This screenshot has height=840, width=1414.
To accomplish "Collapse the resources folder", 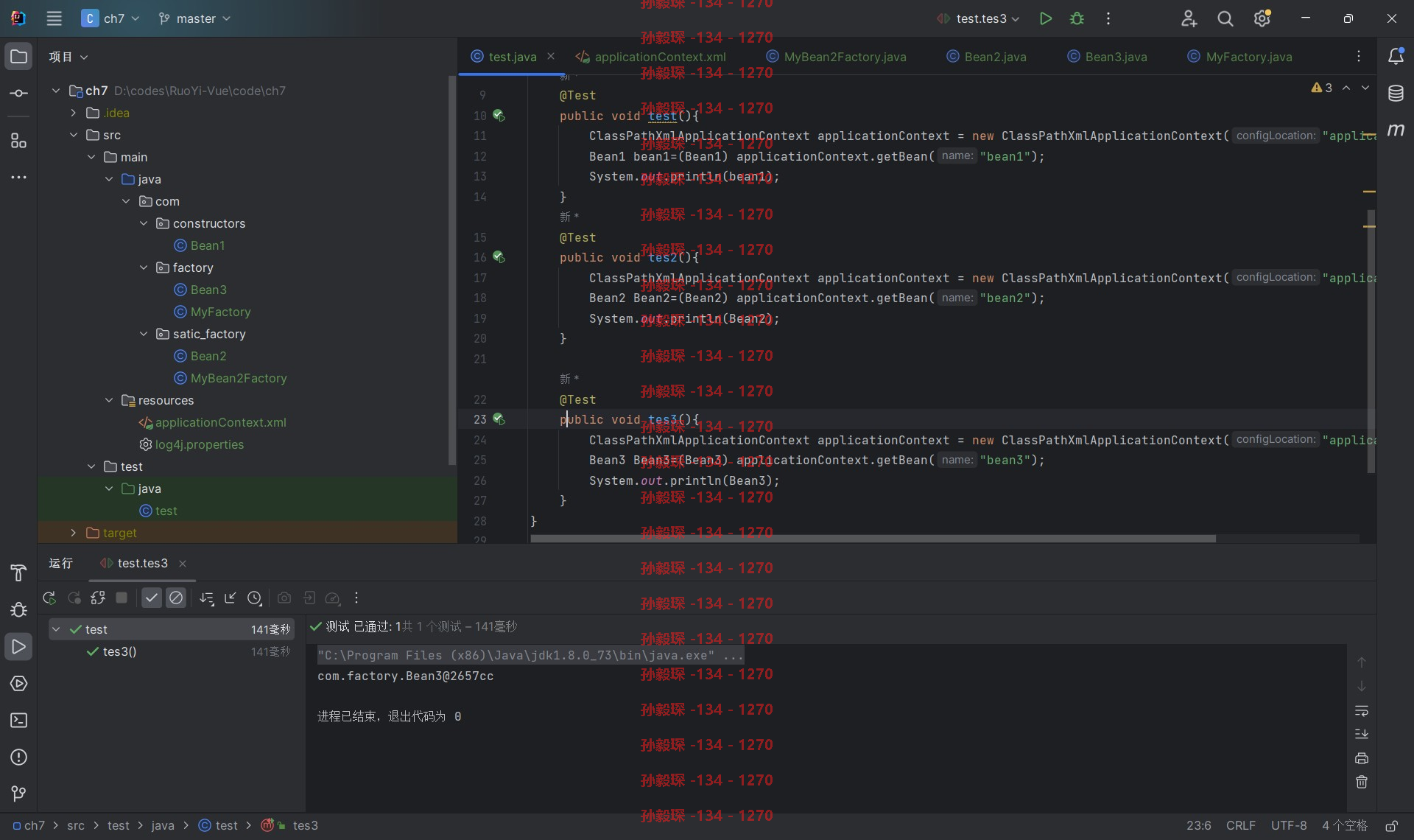I will click(109, 400).
